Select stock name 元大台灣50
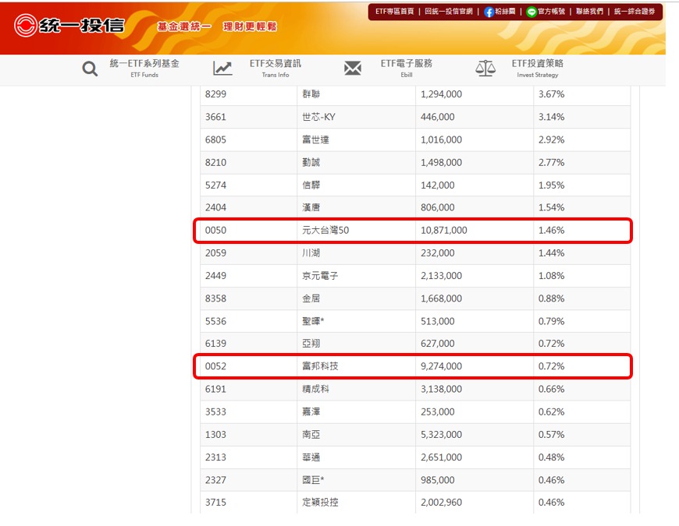This screenshot has width=679, height=526. tap(325, 231)
